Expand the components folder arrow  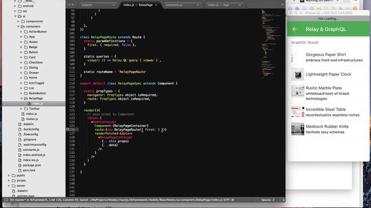18,21
